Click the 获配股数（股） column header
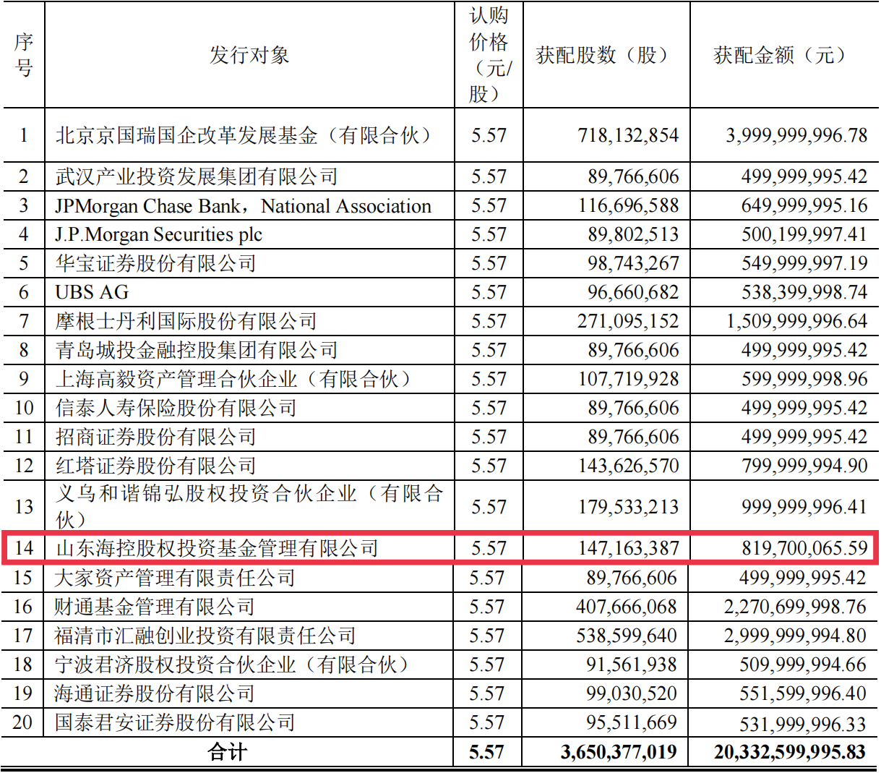Image resolution: width=881 pixels, height=773 pixels. tap(606, 55)
